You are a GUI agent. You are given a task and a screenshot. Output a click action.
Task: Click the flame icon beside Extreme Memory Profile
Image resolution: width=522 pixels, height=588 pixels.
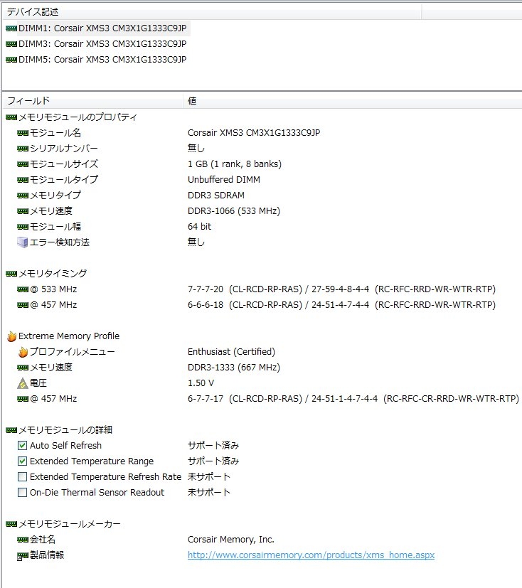coord(11,336)
